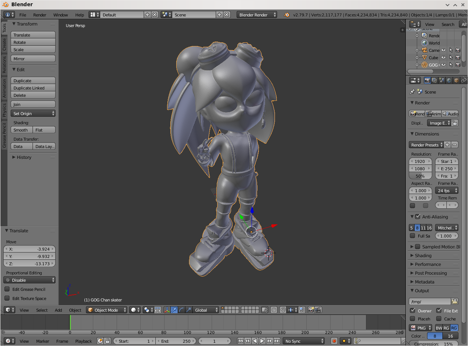Enable Edit Grease Pencil checkbox
468x346 pixels.
click(x=7, y=289)
